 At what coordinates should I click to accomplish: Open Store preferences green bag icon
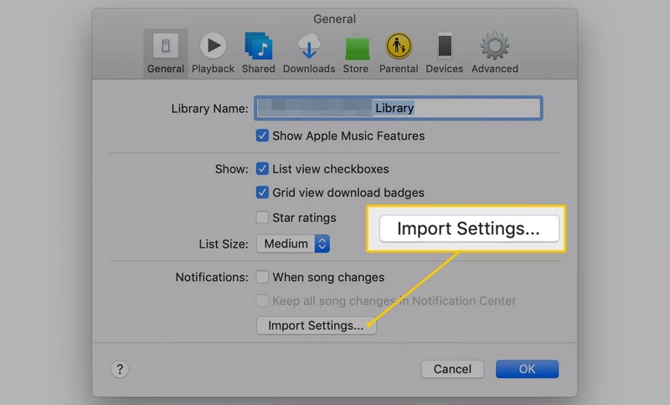tap(357, 46)
